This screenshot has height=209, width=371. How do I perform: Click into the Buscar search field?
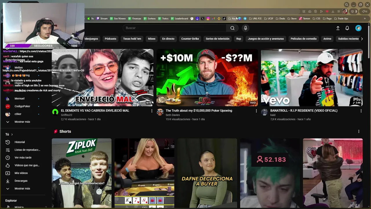(x=175, y=28)
